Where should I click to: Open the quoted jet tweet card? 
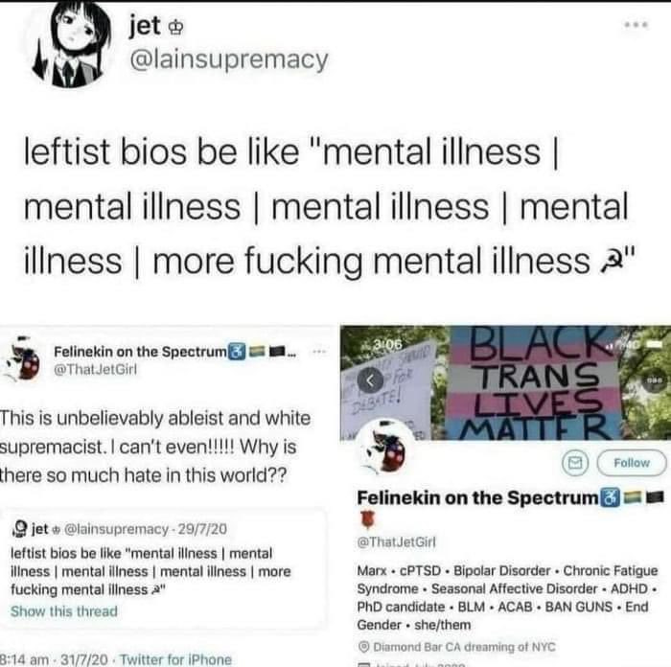(164, 567)
